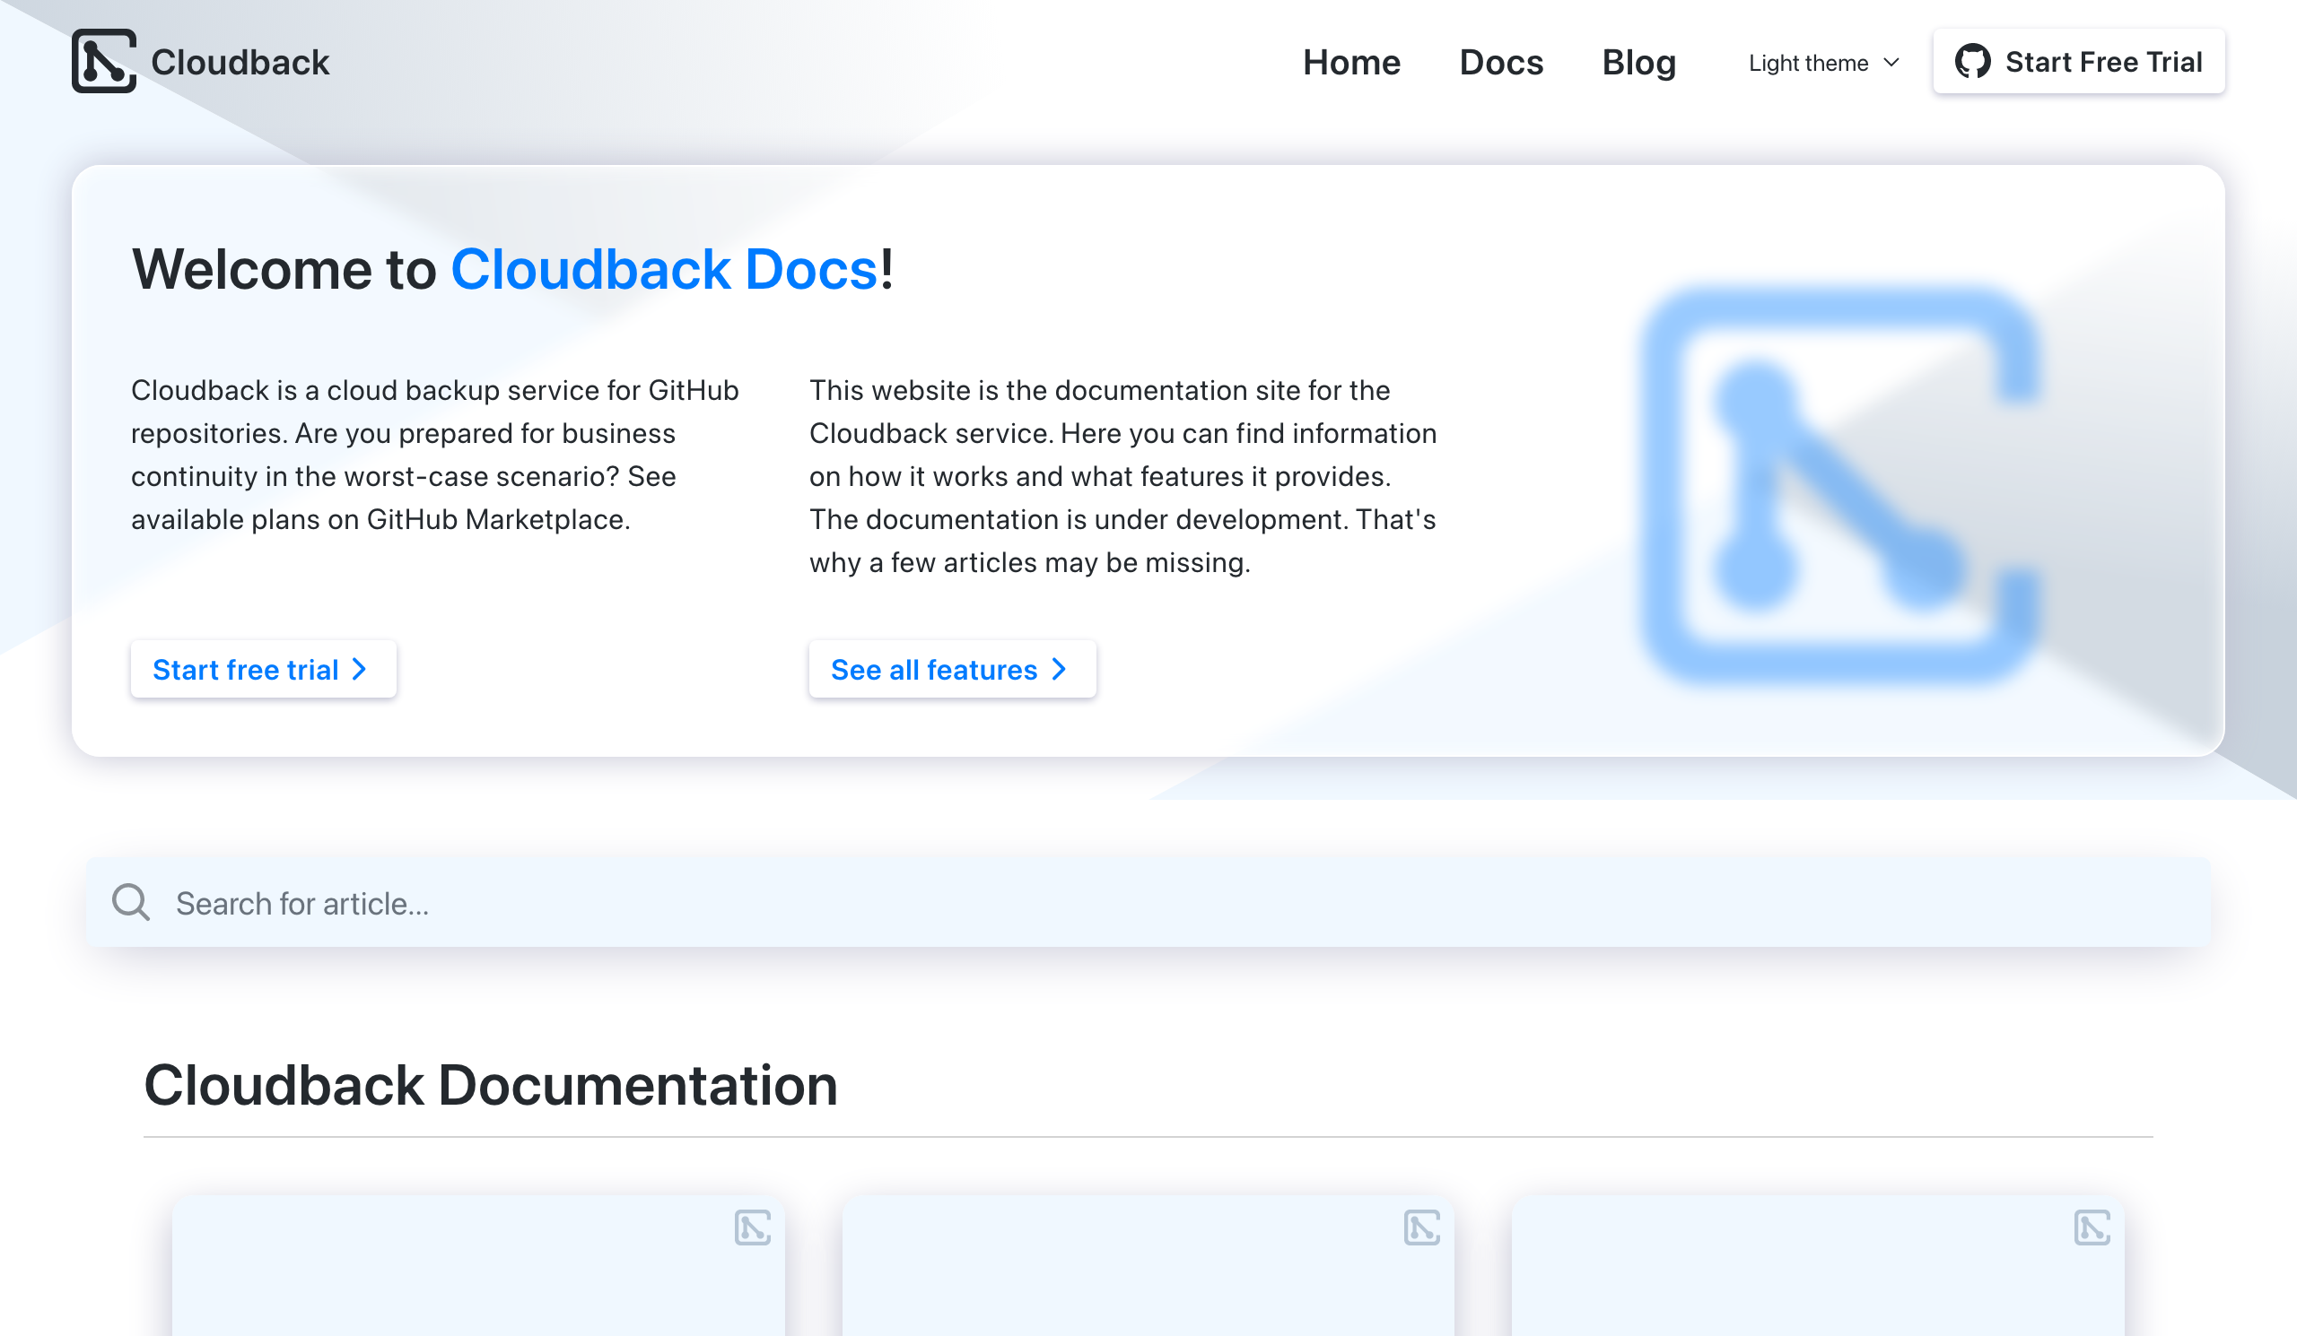Focus the Search for article field

pyautogui.click(x=1148, y=903)
